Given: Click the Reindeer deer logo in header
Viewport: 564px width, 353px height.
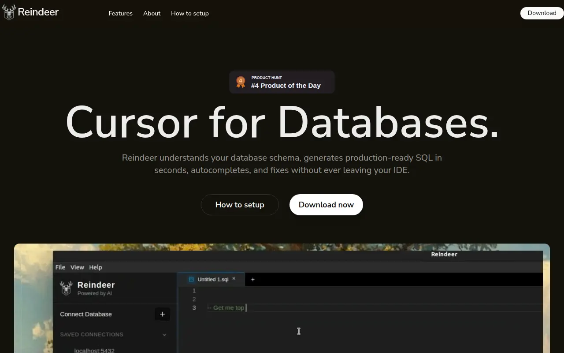Looking at the screenshot, I should pyautogui.click(x=9, y=12).
